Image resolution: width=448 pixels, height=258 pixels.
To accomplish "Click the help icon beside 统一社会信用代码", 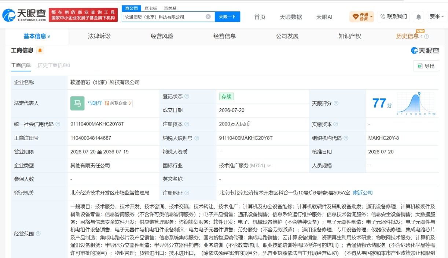I will coord(58,124).
